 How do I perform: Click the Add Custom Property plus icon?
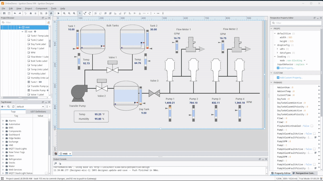(278, 78)
